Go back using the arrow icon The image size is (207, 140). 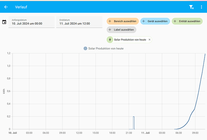coord(6,7)
